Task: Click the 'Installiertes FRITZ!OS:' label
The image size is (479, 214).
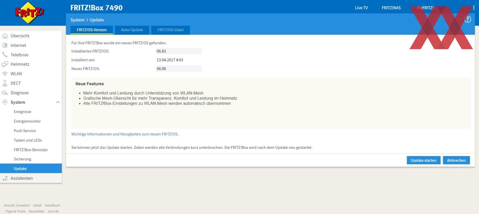Action: click(x=90, y=51)
